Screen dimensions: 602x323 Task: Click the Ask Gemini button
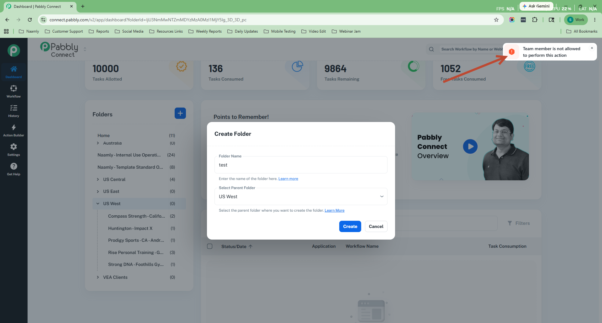[536, 6]
